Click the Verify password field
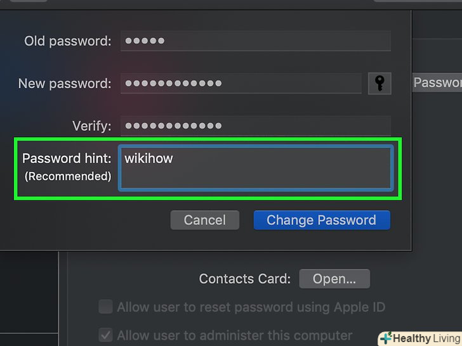462x346 pixels. click(x=256, y=126)
